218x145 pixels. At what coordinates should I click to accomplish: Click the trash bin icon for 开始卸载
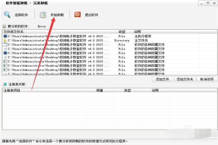[x=43, y=15]
